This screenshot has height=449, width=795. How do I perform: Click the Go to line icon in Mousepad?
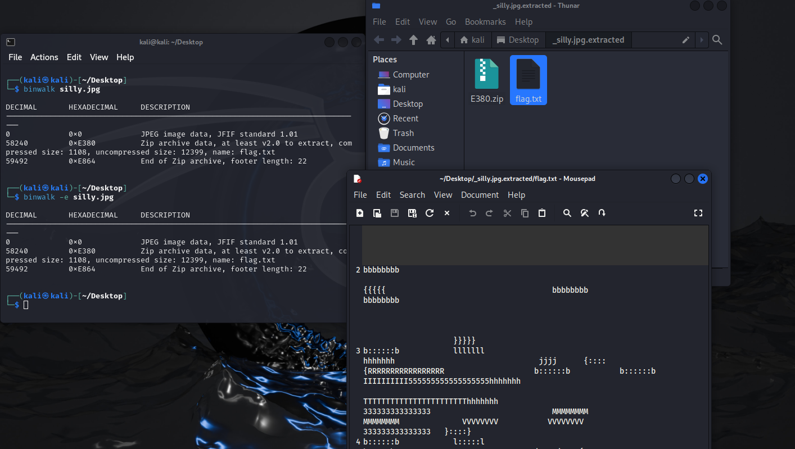(602, 213)
